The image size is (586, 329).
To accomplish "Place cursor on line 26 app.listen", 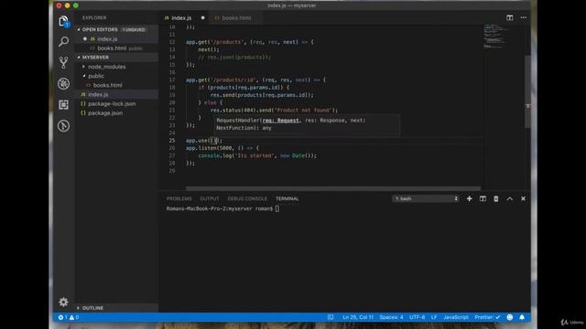I will (222, 148).
